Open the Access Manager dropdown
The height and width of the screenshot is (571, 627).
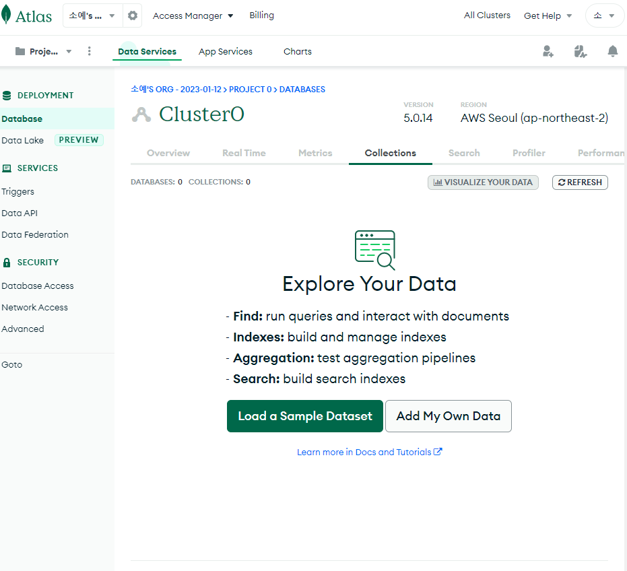pyautogui.click(x=193, y=15)
